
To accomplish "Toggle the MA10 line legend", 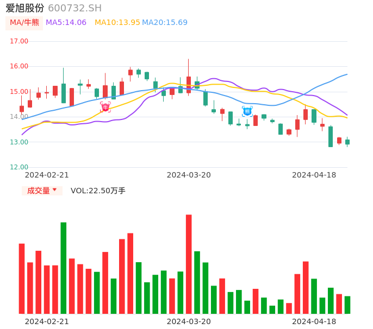I will tap(117, 22).
